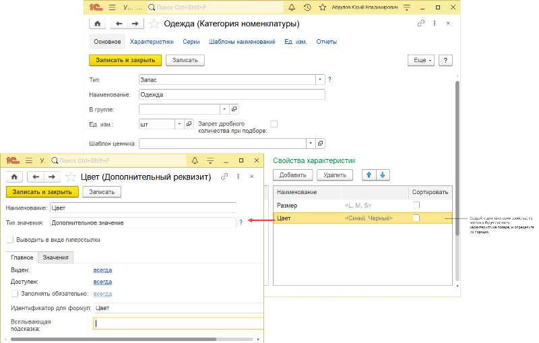Show help for Тип значения field
The image size is (539, 343).
pos(241,222)
